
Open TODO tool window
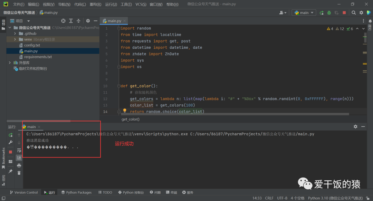click(105, 192)
